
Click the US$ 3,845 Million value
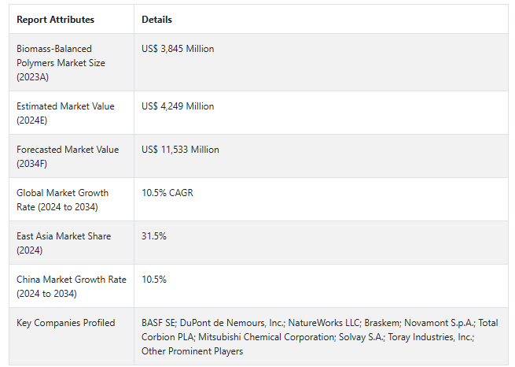pyautogui.click(x=178, y=49)
